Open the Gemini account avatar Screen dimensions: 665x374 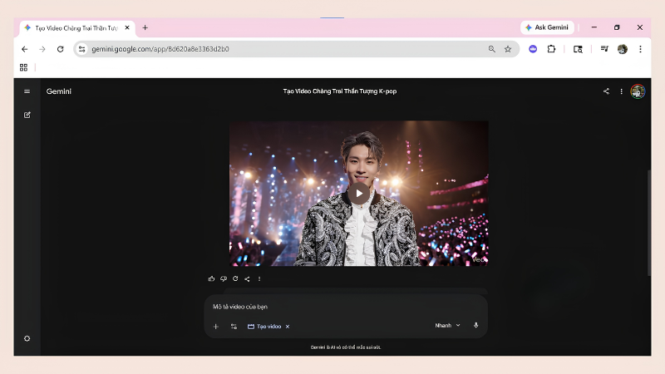click(x=638, y=91)
